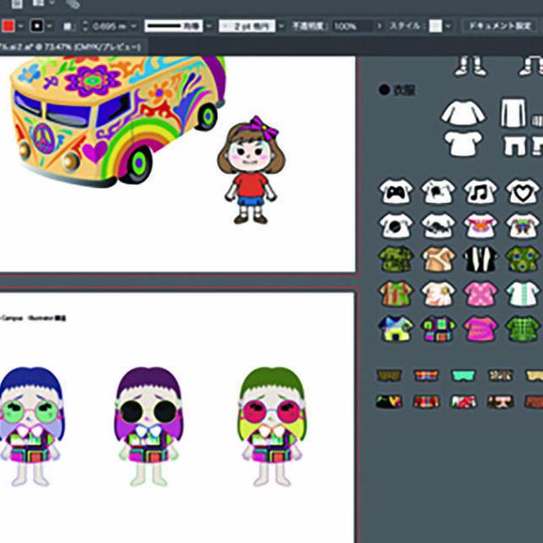543x543 pixels.
Task: Select the pink polka dot shirt
Action: [x=480, y=294]
